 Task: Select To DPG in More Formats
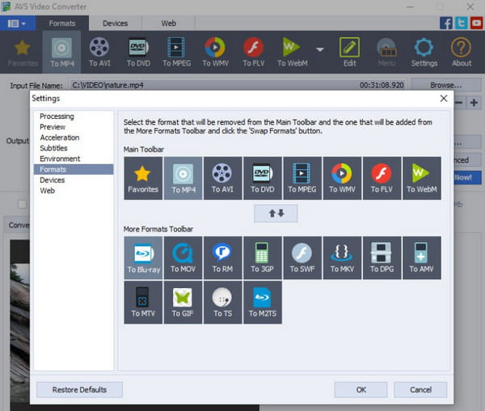click(382, 258)
